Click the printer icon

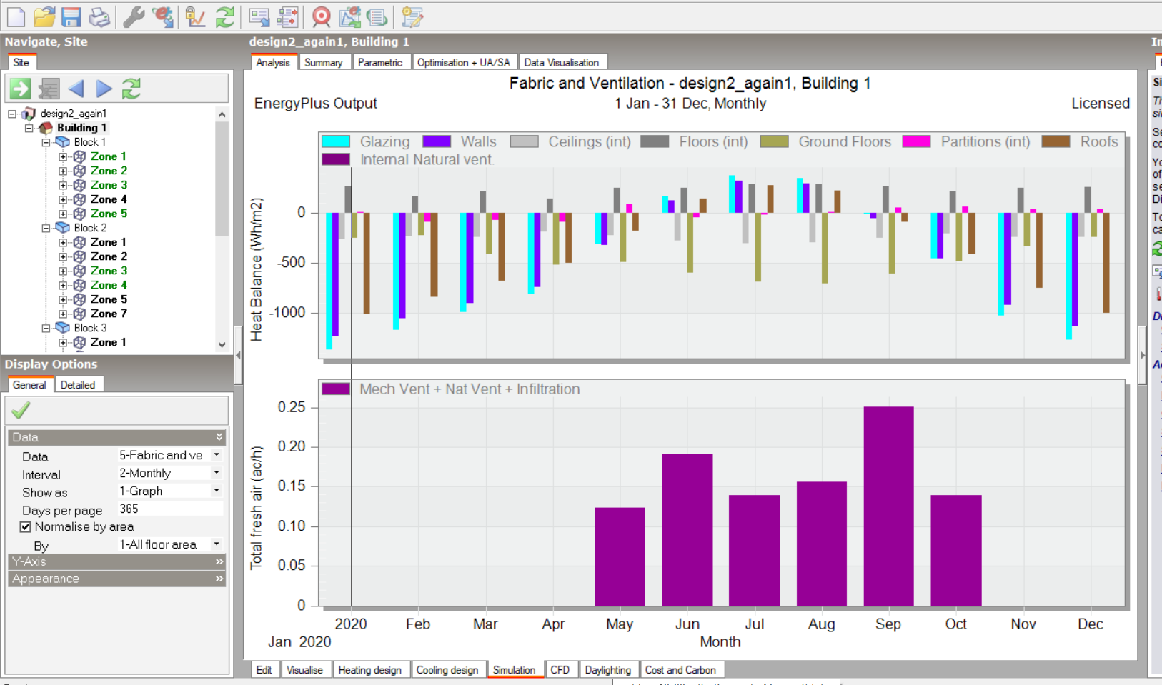(99, 16)
